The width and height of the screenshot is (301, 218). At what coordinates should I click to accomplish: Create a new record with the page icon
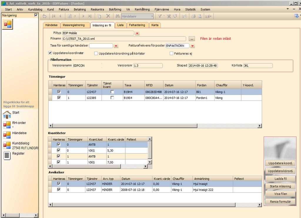click(99, 16)
